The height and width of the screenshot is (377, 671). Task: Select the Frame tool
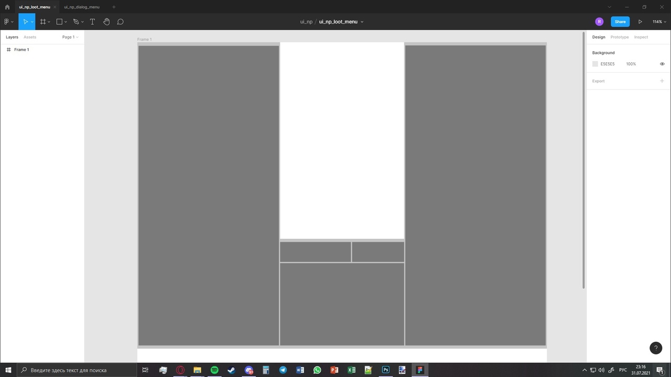[x=43, y=21]
